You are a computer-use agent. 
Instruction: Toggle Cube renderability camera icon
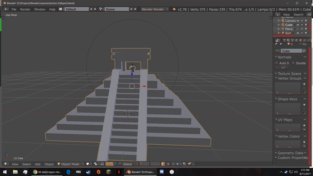pyautogui.click(x=306, y=25)
